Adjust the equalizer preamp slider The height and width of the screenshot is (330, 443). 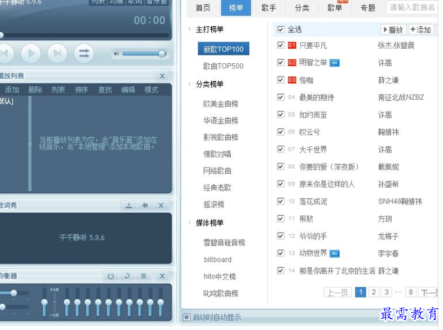[44, 302]
